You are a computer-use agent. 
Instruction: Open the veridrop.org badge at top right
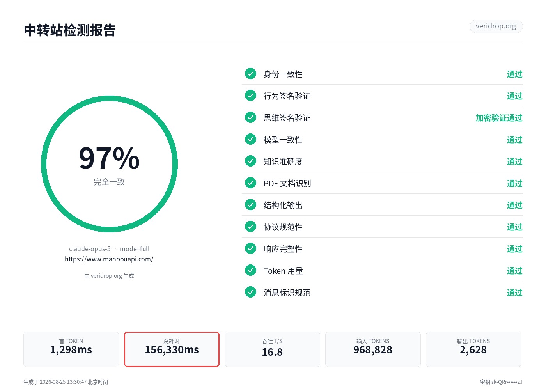(496, 26)
